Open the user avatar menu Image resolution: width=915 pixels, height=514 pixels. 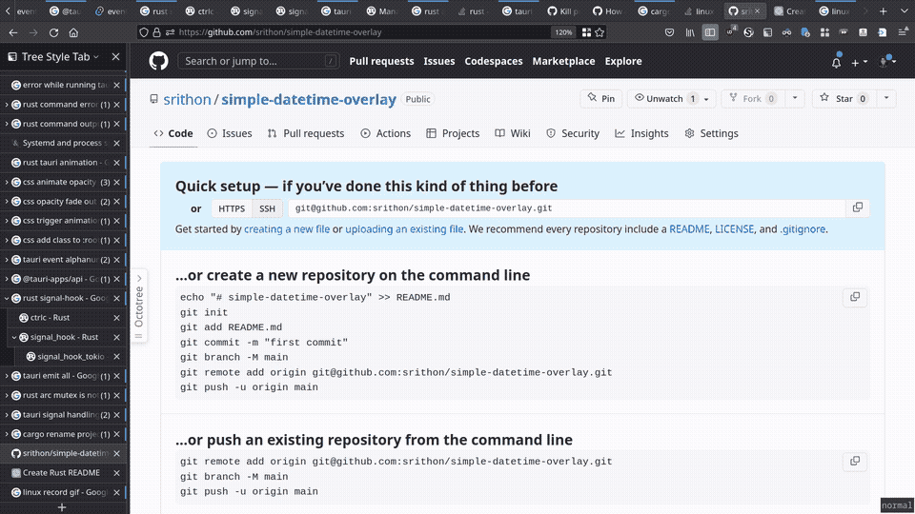[887, 61]
